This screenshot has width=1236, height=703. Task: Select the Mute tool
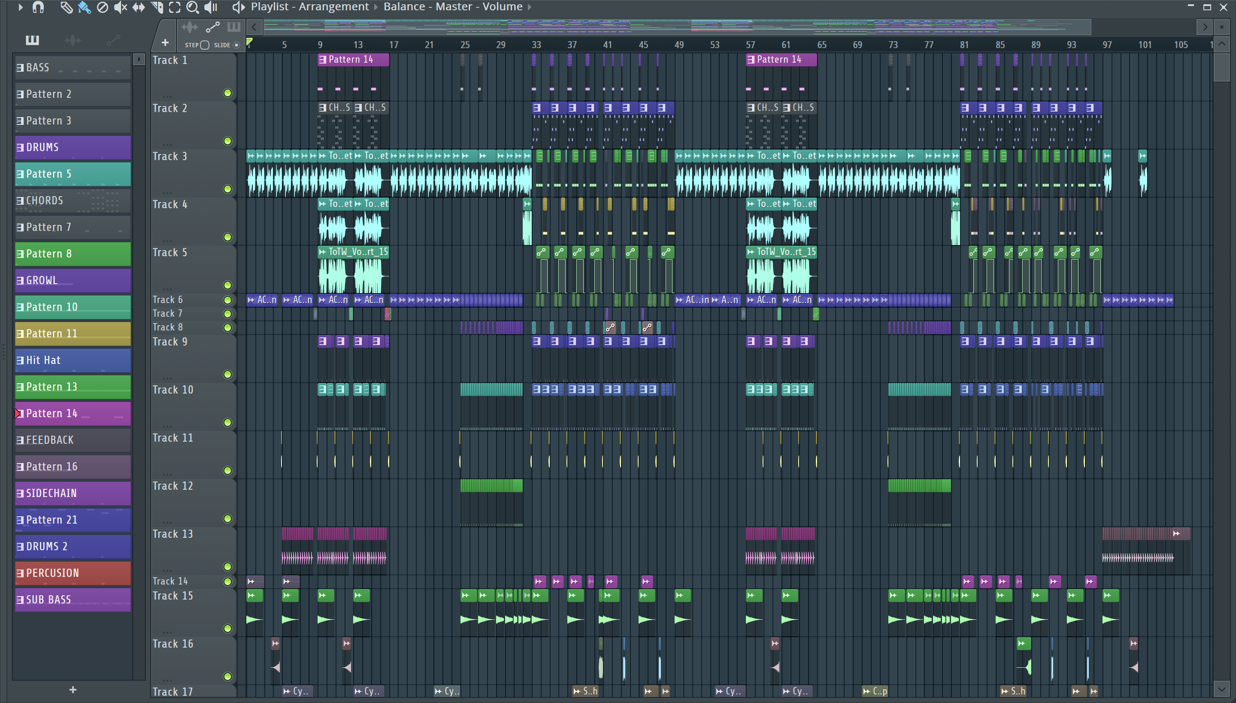point(120,7)
